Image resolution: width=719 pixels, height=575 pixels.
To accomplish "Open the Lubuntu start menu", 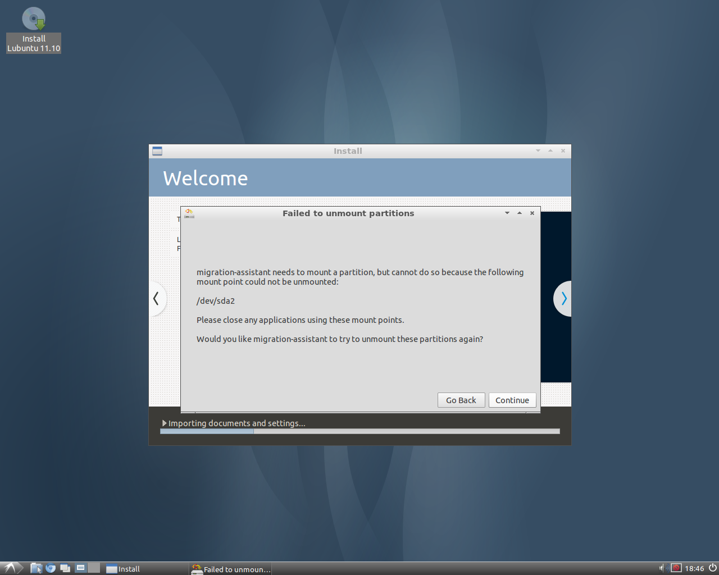I will [11, 568].
